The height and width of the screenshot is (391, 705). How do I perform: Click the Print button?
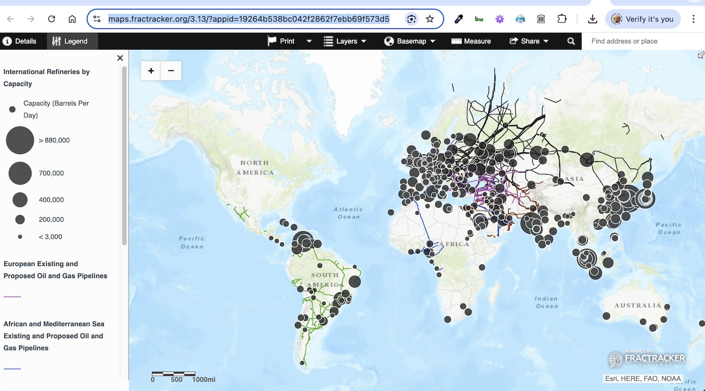(281, 41)
